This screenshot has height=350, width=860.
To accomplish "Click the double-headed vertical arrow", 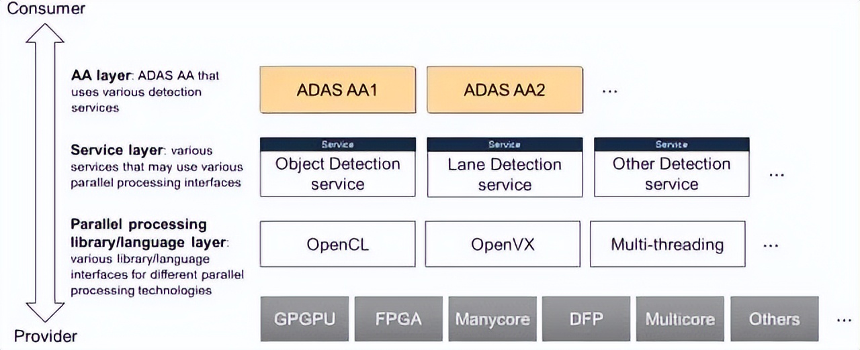I will [45, 172].
